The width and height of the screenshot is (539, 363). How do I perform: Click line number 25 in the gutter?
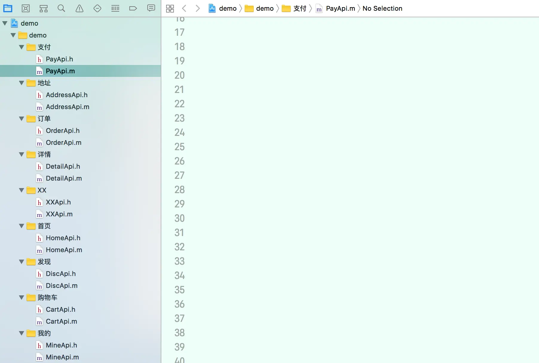coord(180,147)
